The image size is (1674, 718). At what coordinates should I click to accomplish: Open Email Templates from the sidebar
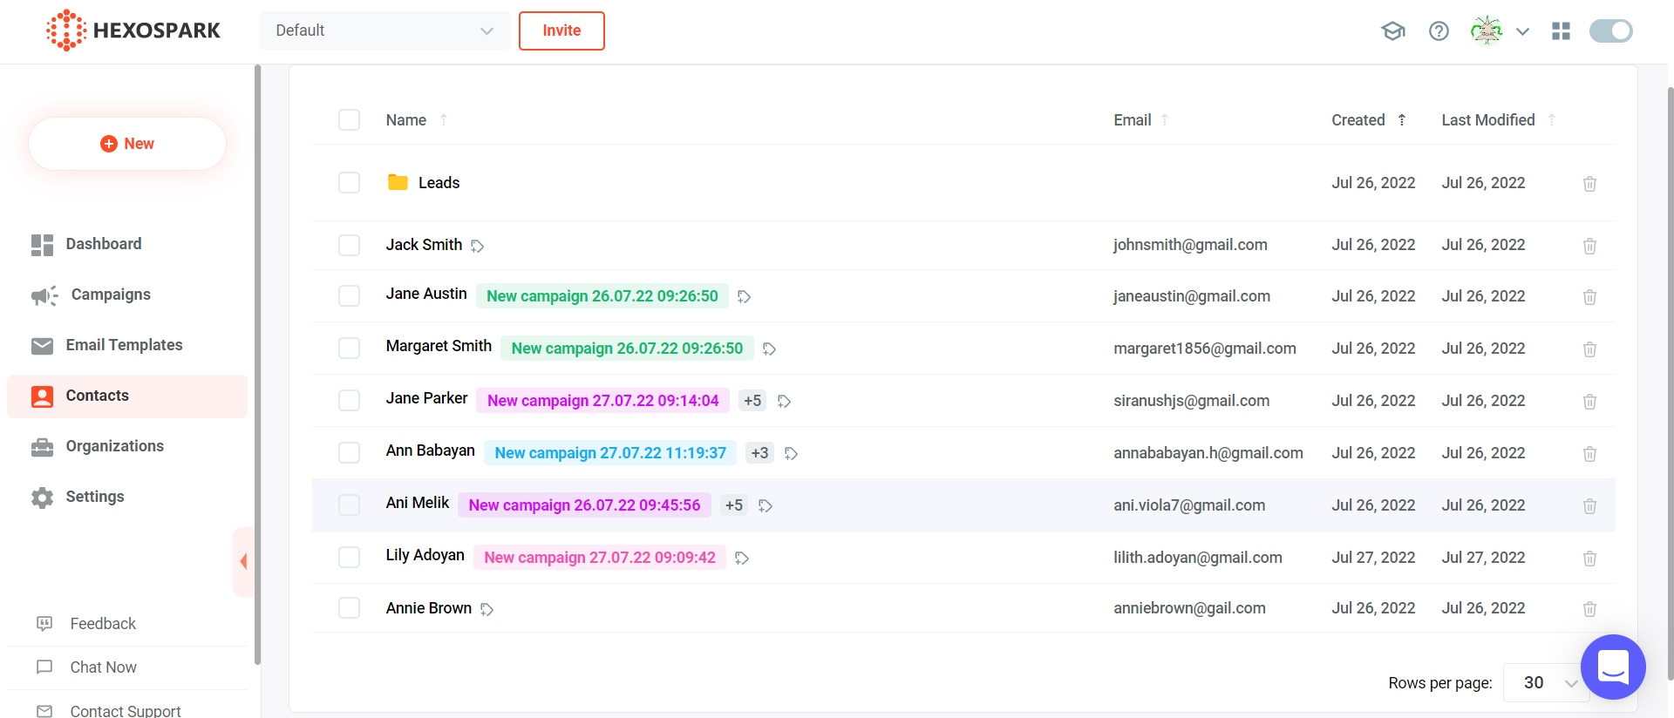coord(124,345)
